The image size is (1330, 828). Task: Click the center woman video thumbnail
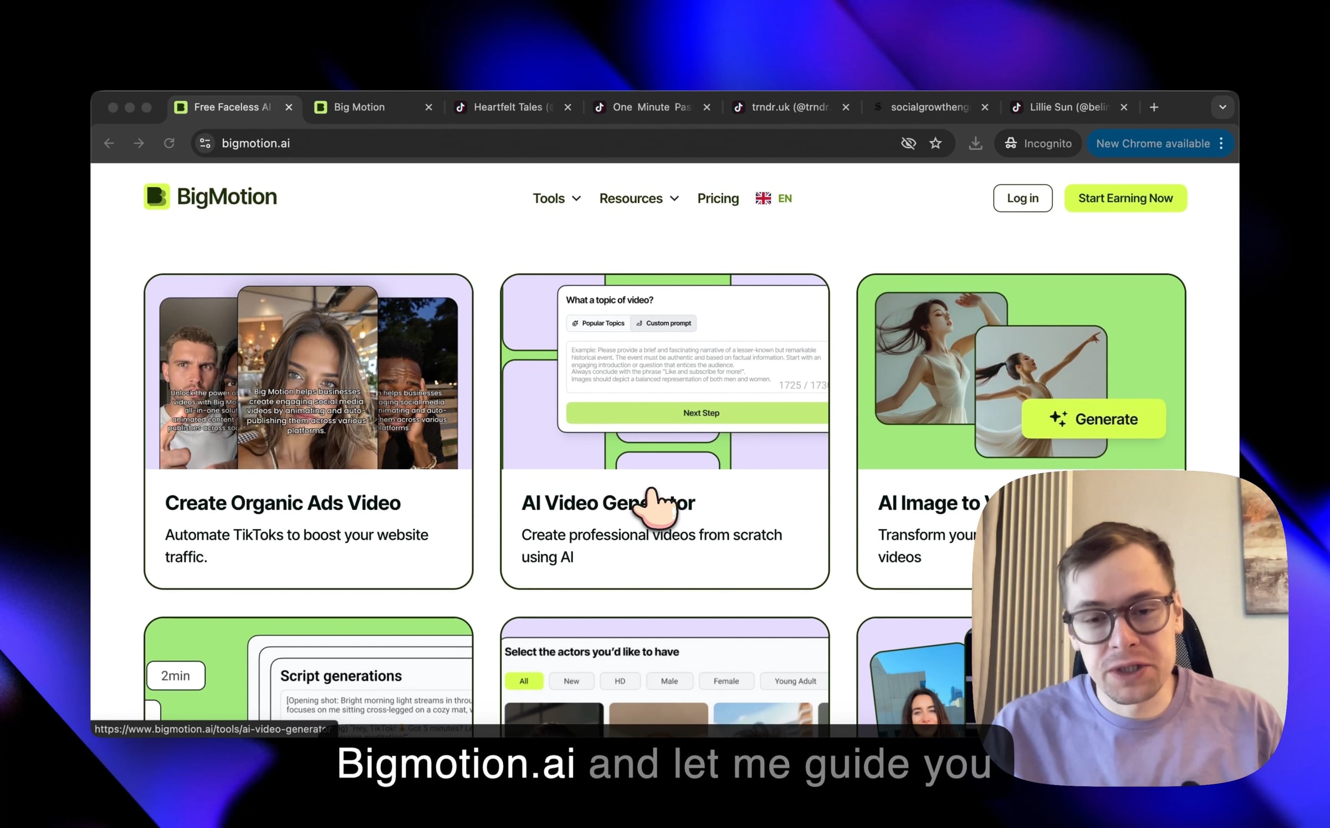click(x=308, y=377)
